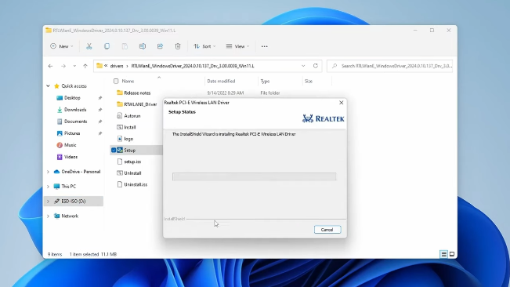The image size is (510, 287).
Task: Close the Realtek installer dialog
Action: pos(342,103)
